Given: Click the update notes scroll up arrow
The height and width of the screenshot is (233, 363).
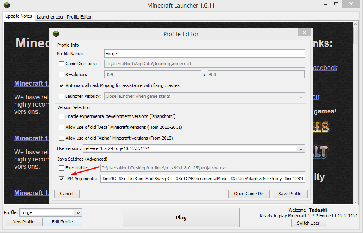Looking at the screenshot, I should pyautogui.click(x=355, y=24).
